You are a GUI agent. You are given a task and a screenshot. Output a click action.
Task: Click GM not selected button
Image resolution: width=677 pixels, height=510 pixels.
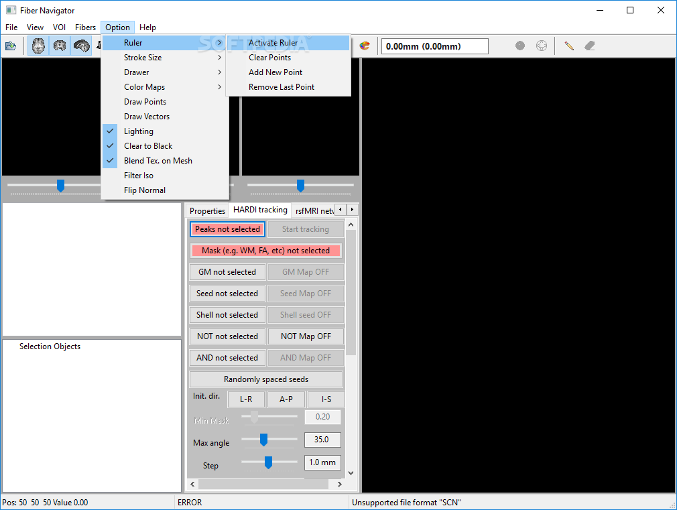(227, 272)
